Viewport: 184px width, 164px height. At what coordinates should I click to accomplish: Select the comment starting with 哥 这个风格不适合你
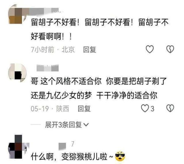98,88
